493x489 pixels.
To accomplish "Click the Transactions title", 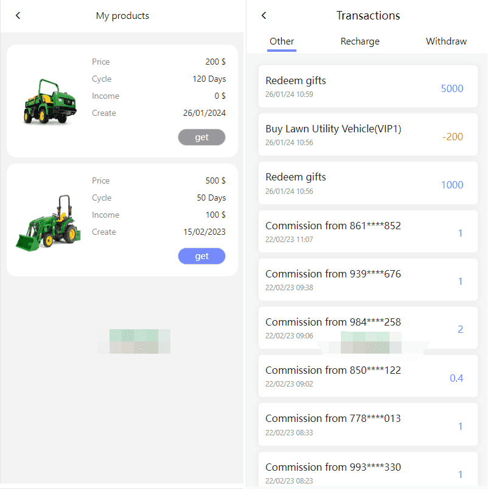I will point(368,15).
